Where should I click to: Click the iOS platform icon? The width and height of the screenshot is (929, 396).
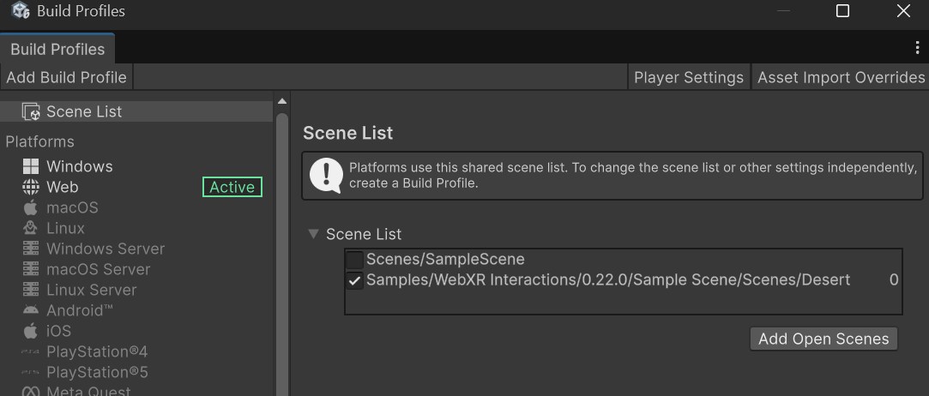tap(31, 331)
